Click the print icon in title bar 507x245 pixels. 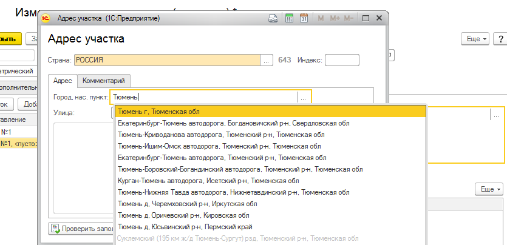click(x=274, y=19)
